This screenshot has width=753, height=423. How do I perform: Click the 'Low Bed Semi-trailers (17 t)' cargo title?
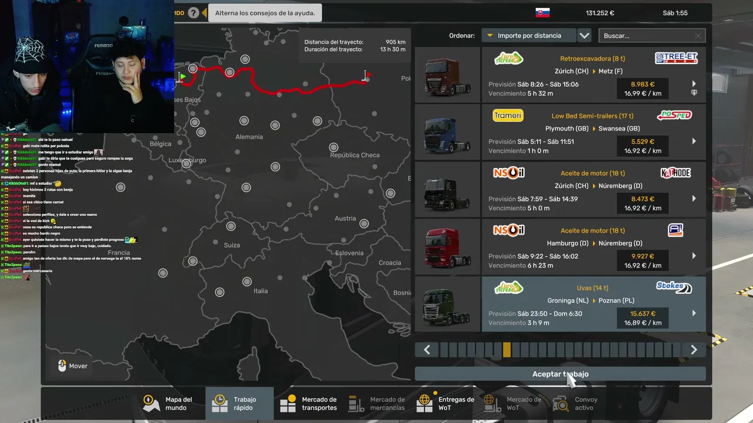592,116
